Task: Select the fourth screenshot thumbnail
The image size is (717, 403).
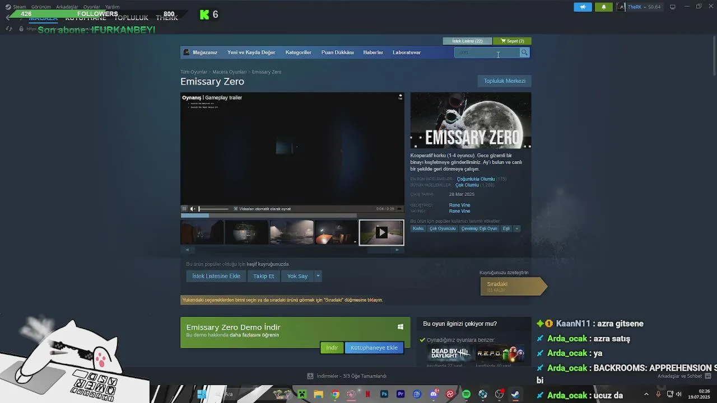Action: pyautogui.click(x=336, y=232)
